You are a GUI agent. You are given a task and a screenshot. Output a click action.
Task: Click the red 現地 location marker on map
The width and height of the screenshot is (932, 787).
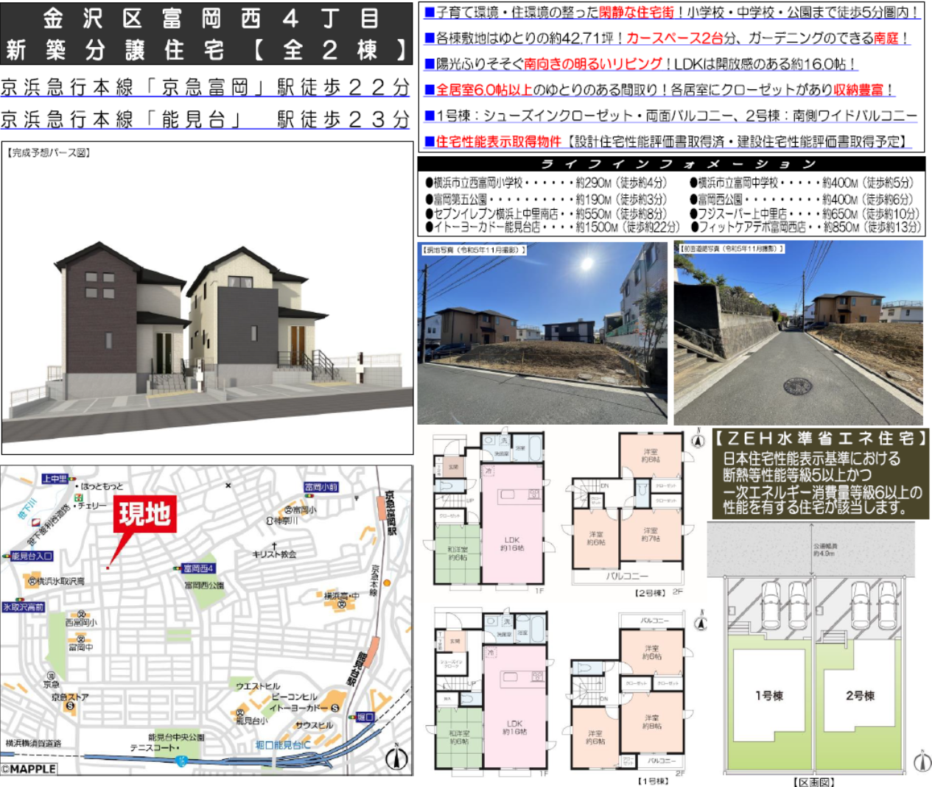point(144,515)
